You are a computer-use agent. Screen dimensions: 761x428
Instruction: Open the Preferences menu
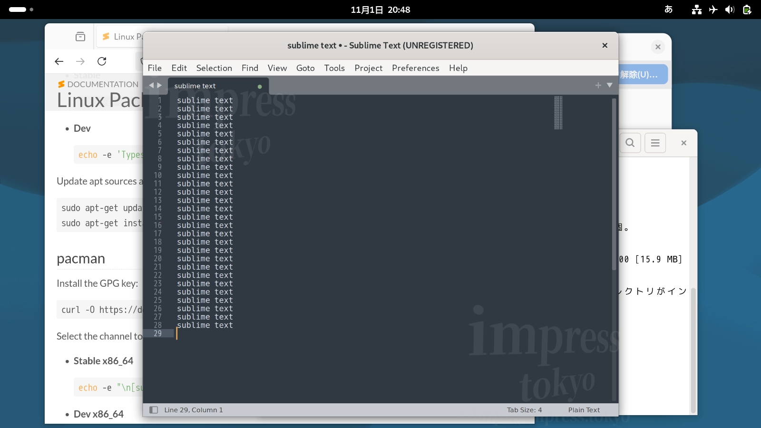[416, 68]
